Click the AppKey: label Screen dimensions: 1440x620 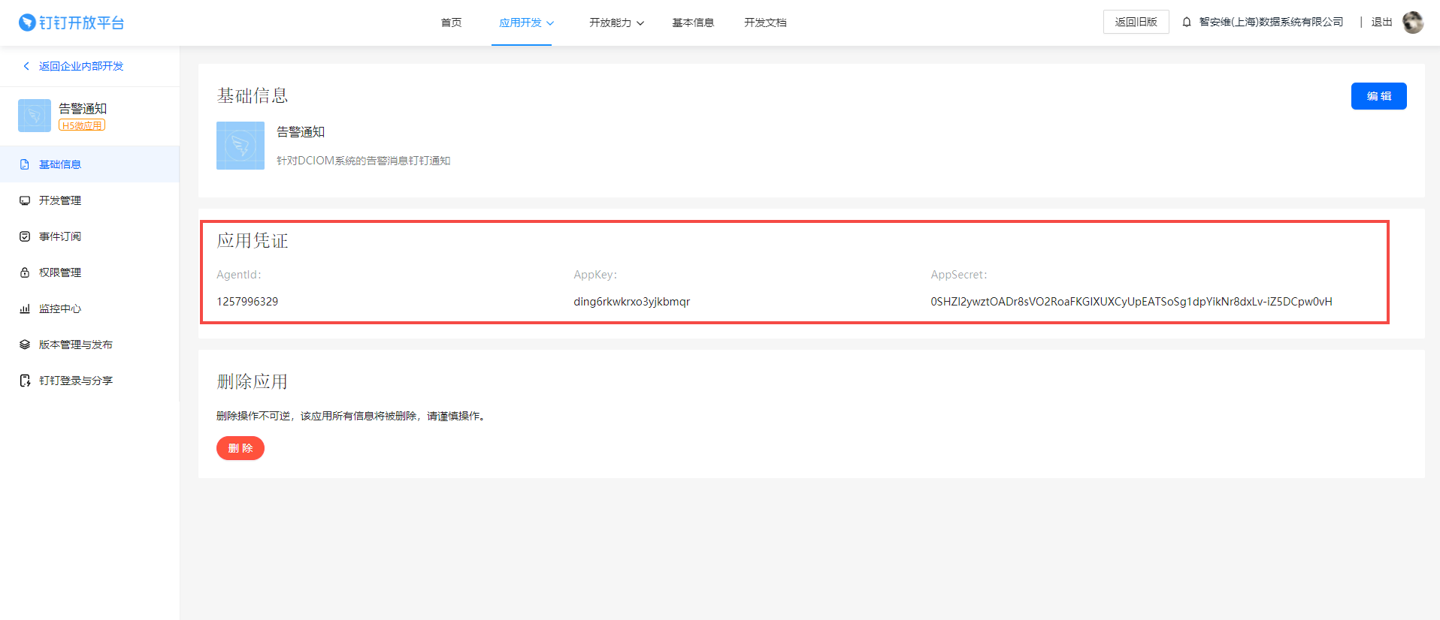(x=595, y=275)
